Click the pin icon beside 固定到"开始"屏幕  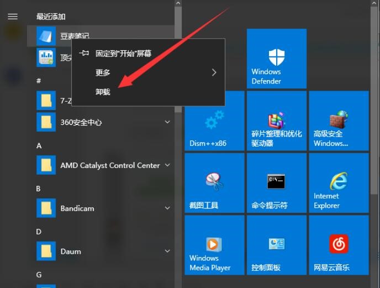click(84, 53)
